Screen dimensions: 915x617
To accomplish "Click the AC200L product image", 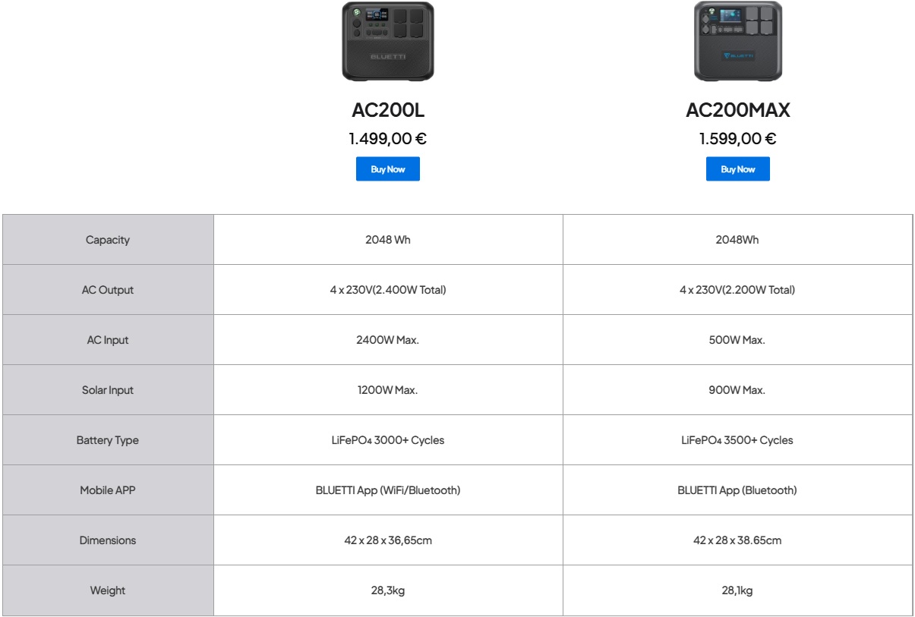I will [388, 41].
